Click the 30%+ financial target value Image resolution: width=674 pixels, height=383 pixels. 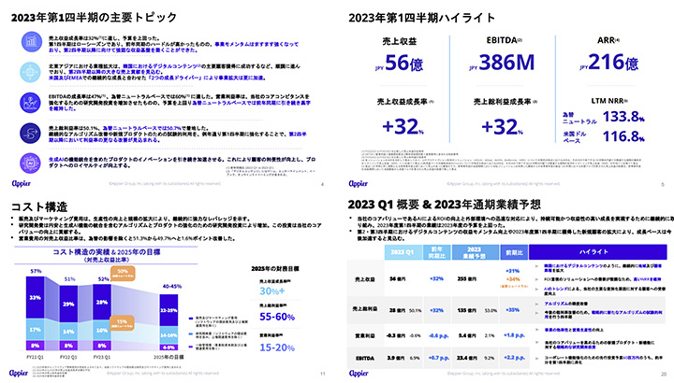click(x=272, y=291)
